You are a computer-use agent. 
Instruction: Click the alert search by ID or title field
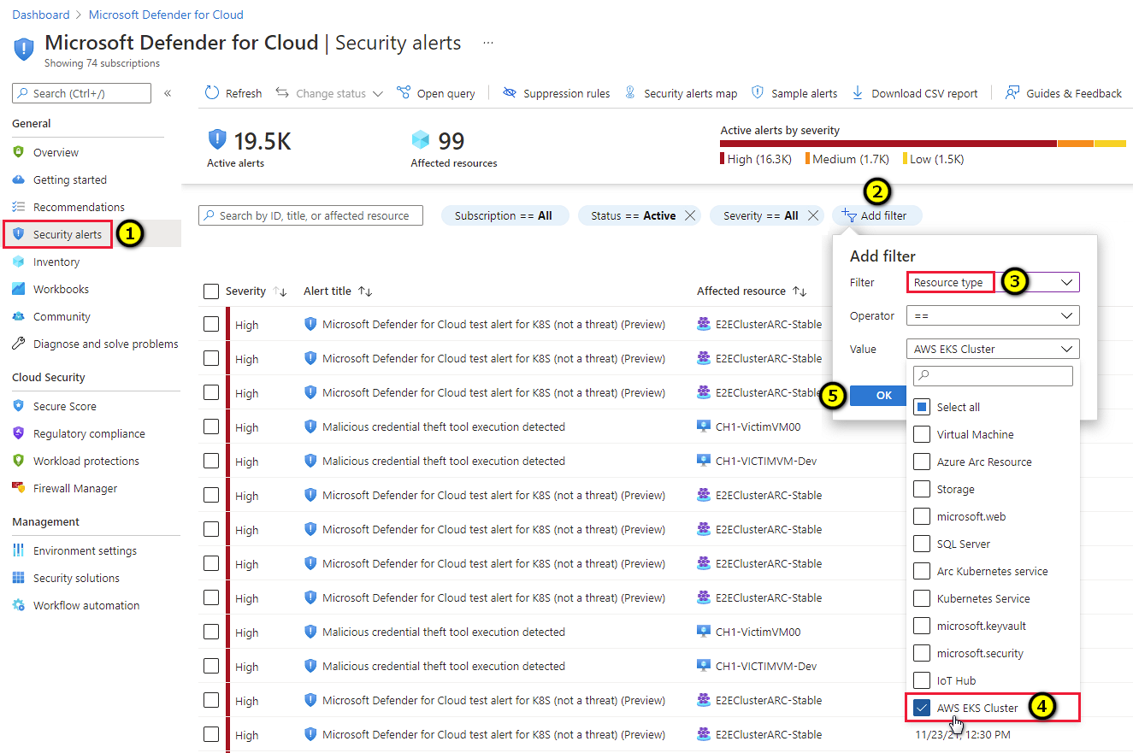coord(310,215)
